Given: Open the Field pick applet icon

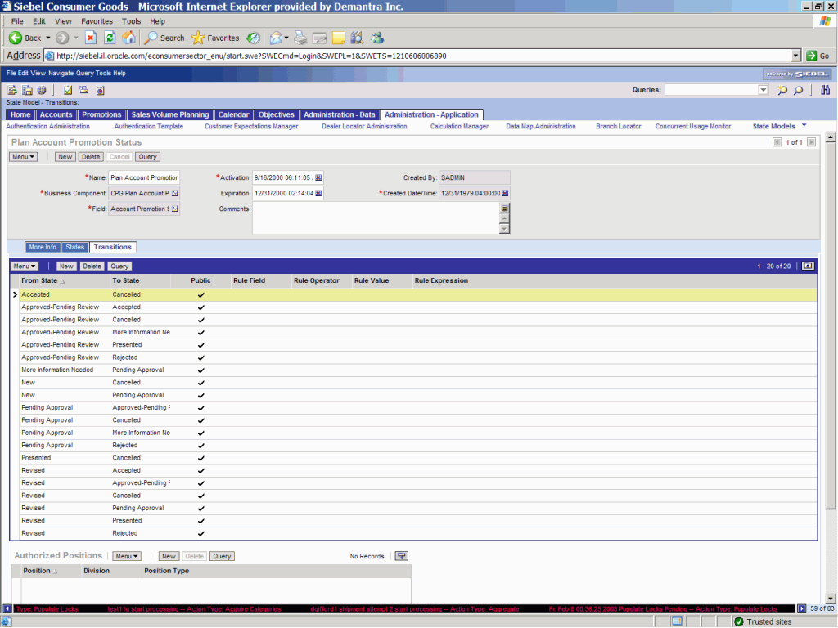Looking at the screenshot, I should coord(175,209).
